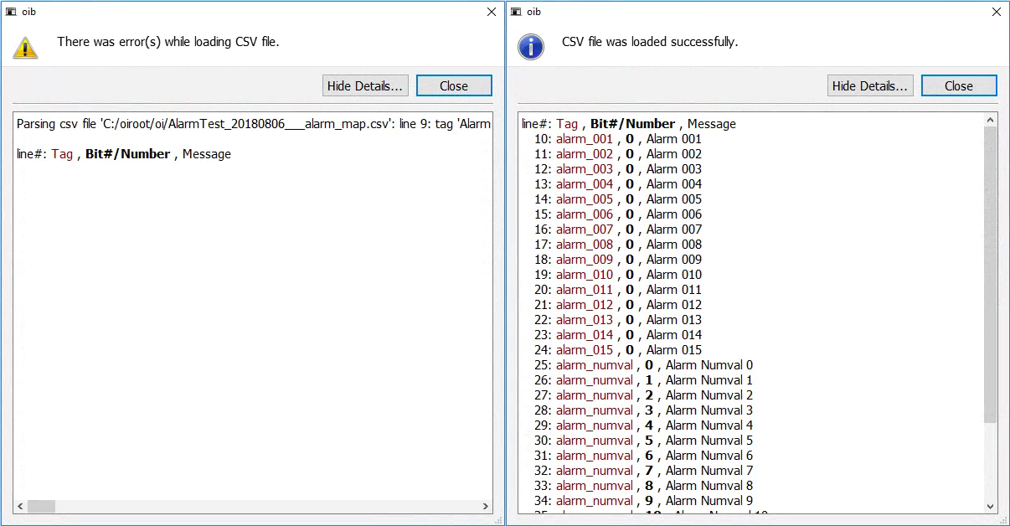
Task: Collapse details with Hide Details on error dialog
Action: pos(364,85)
